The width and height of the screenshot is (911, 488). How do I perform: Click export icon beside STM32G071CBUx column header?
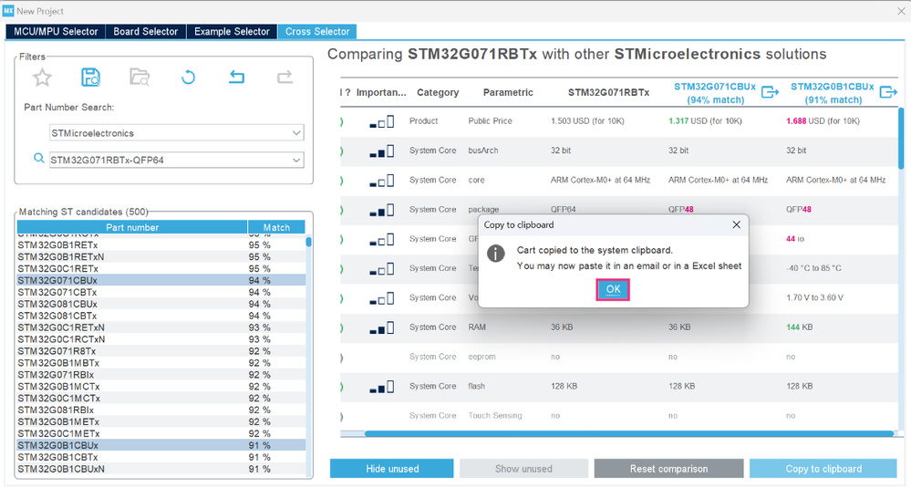click(x=770, y=92)
